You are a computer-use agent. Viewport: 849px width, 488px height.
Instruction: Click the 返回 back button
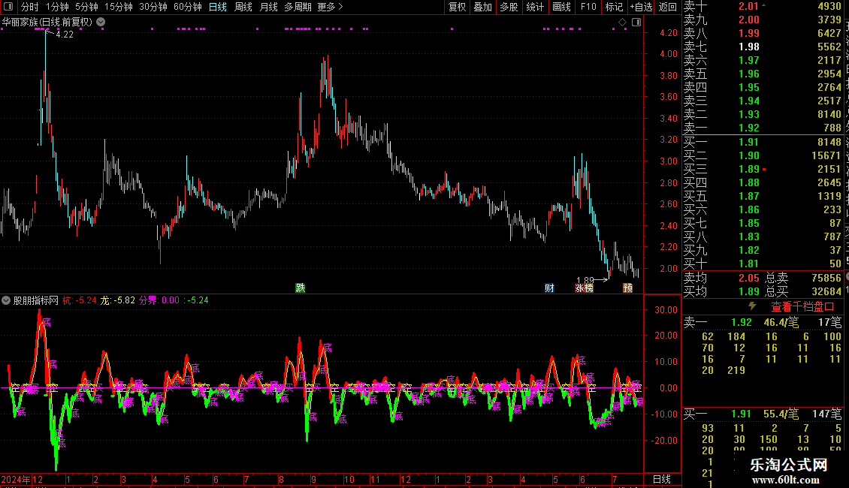(x=668, y=7)
